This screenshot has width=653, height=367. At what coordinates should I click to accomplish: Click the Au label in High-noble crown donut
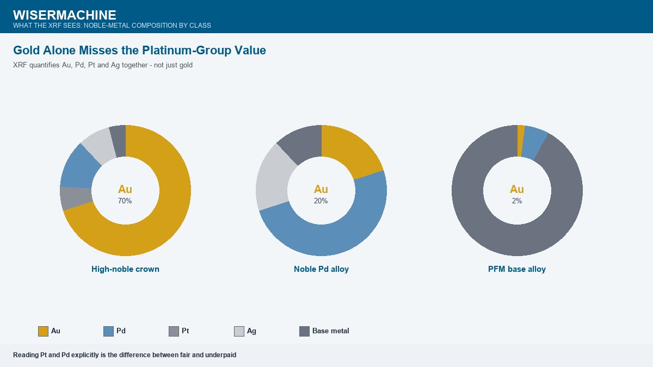point(125,189)
